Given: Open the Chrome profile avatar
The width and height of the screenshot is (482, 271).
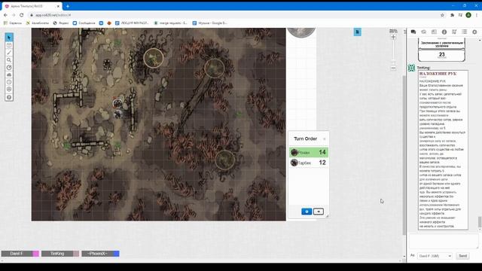Looking at the screenshot, I should coord(468,15).
